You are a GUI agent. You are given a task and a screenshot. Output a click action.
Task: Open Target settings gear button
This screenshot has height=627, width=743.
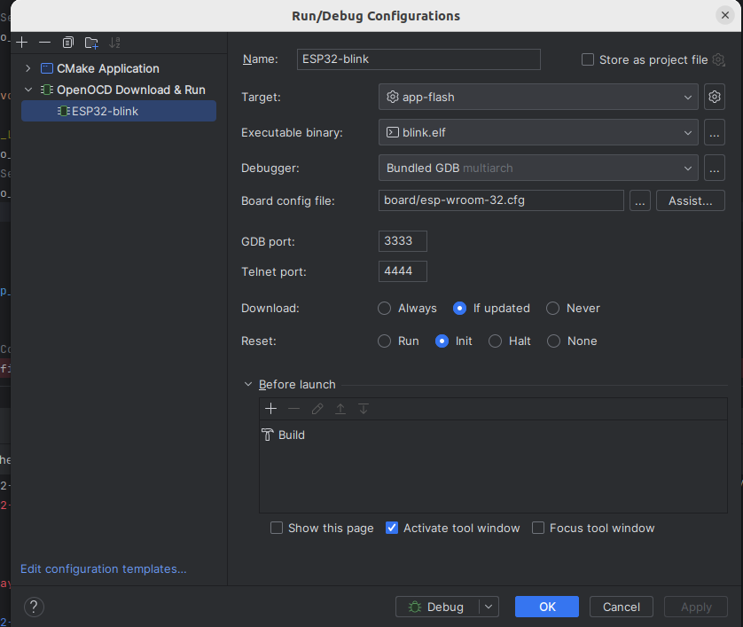tap(714, 97)
